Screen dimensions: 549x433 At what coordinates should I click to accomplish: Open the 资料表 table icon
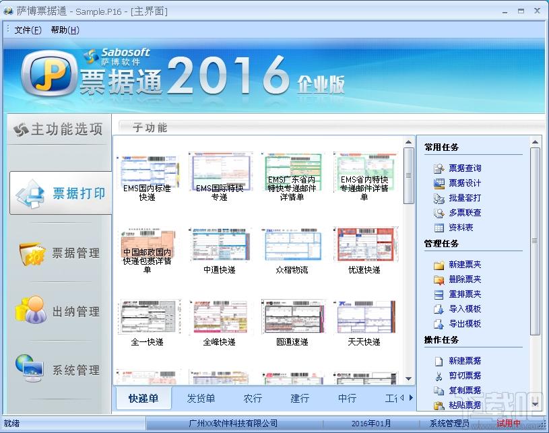pos(439,228)
